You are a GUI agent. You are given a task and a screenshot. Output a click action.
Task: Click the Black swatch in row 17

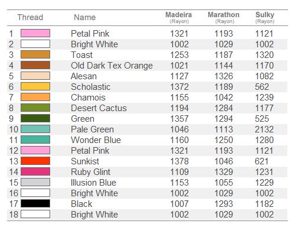(x=35, y=203)
